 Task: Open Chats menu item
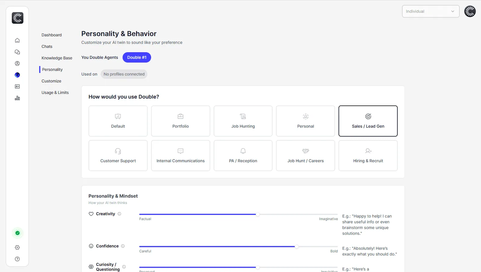47,47
